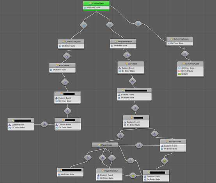216x183 pixels.
Task: Click transition icon between BeforePingPuzzle and GoToPingPuzzle
Action: 185,54
